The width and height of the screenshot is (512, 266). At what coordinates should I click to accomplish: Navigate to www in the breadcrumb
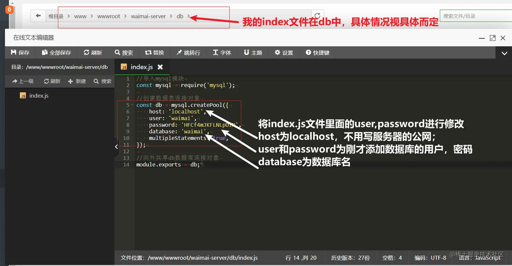[x=81, y=16]
